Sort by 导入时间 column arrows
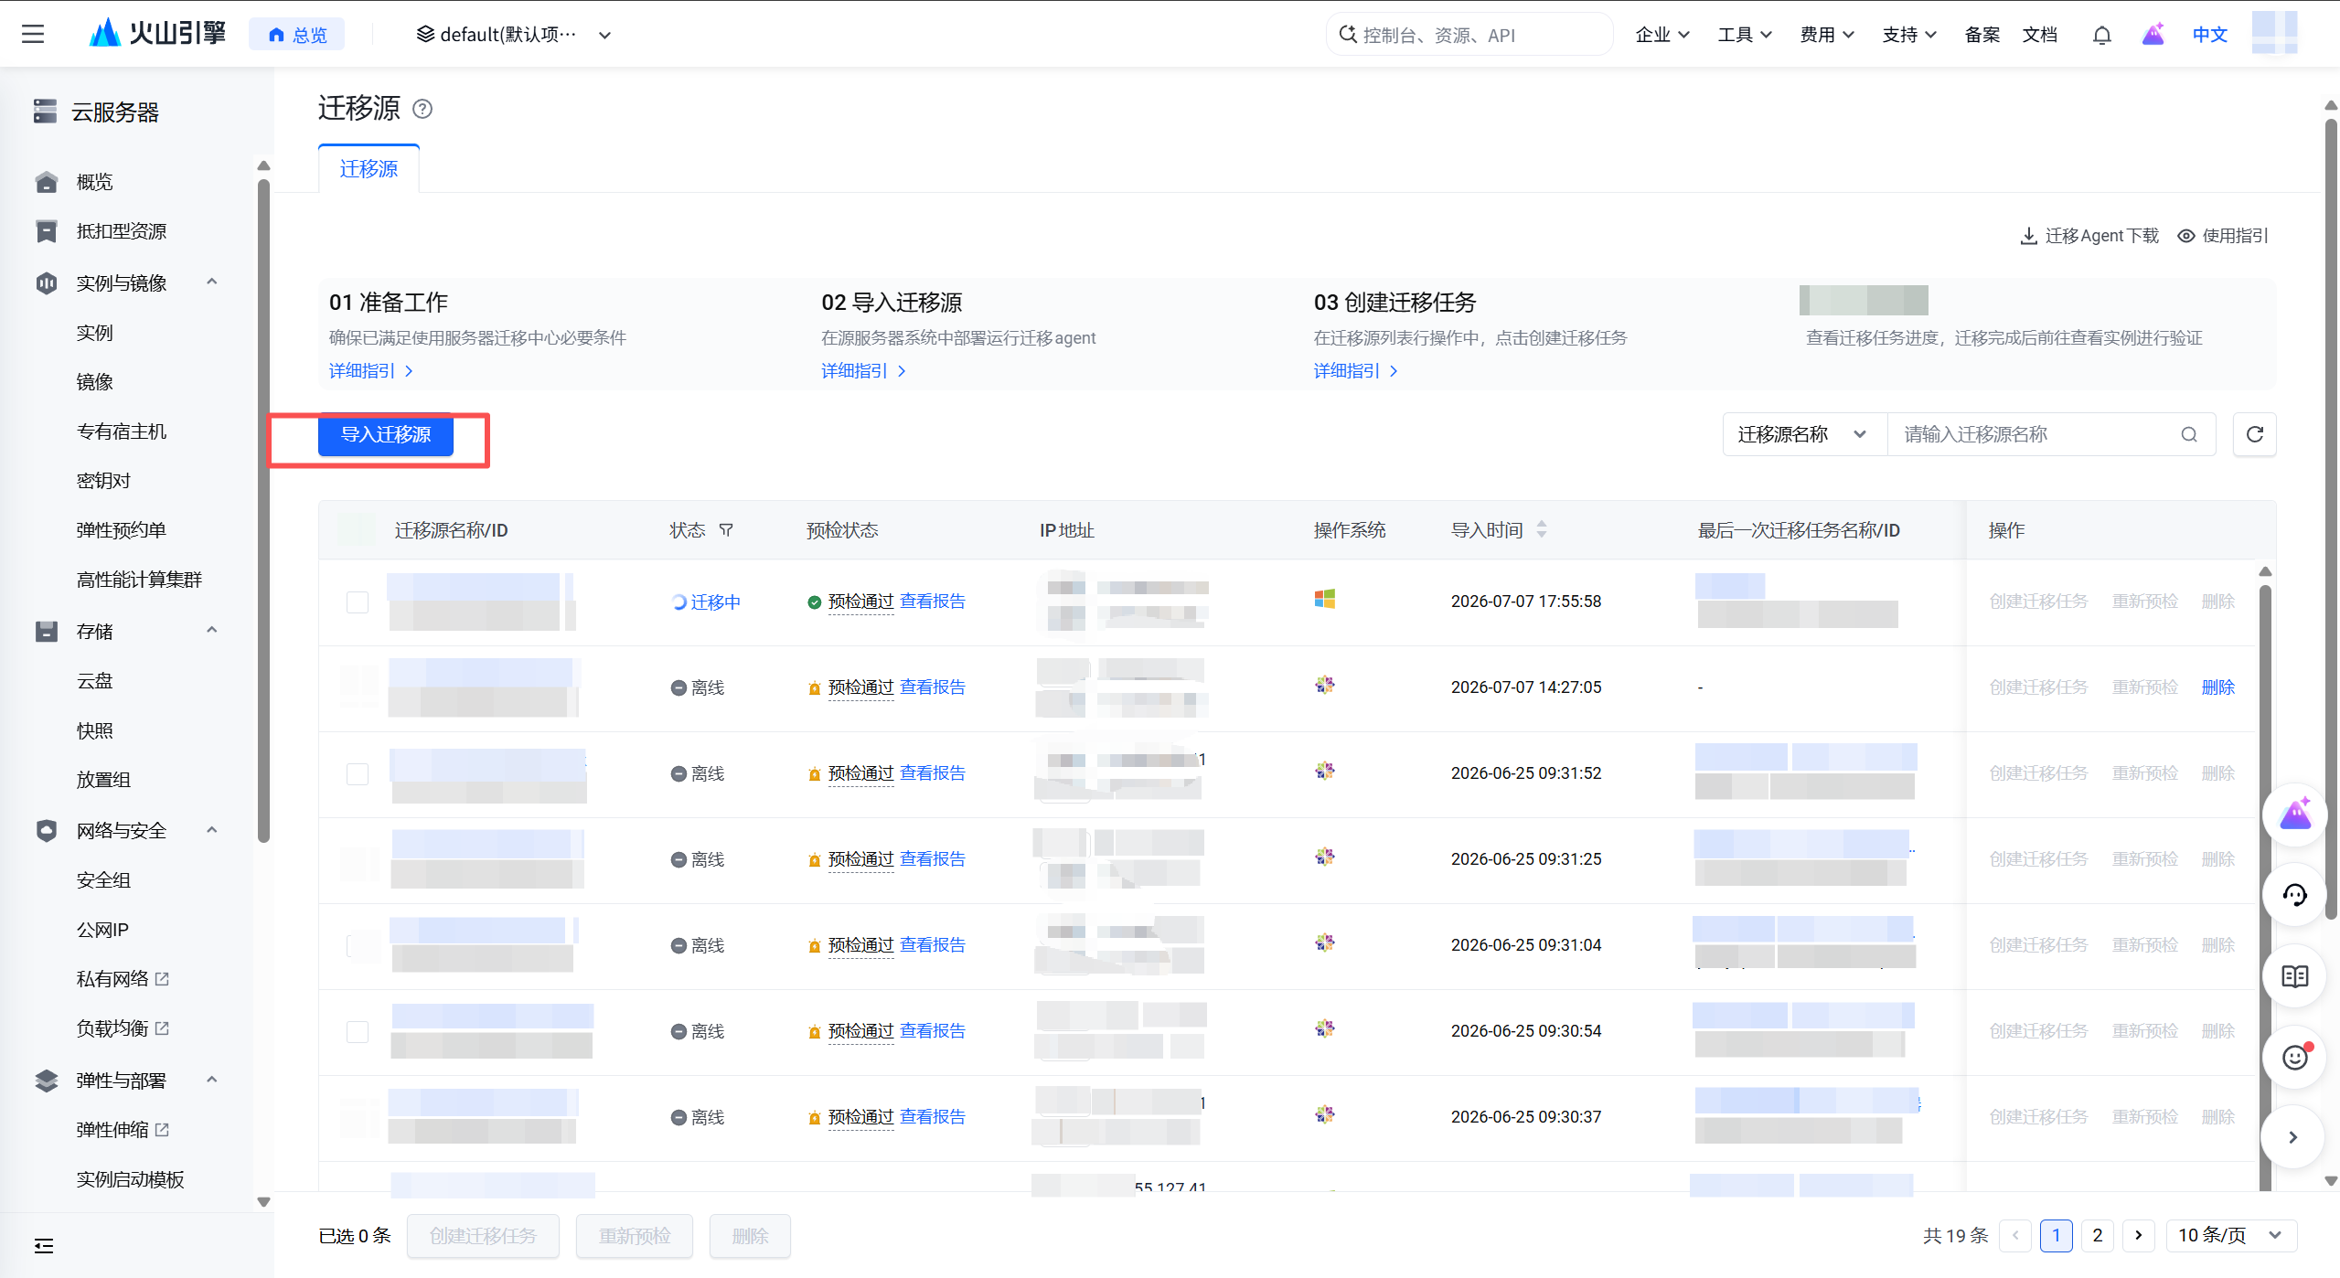2340x1278 pixels. (x=1542, y=529)
